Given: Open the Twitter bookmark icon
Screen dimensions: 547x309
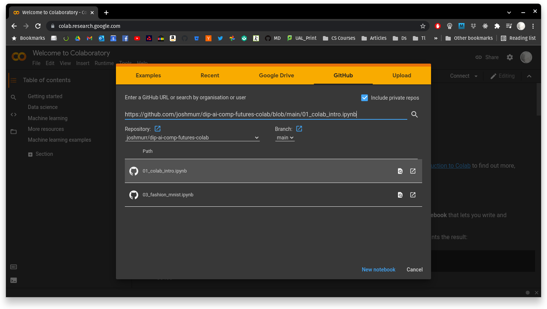Looking at the screenshot, I should pos(220,38).
